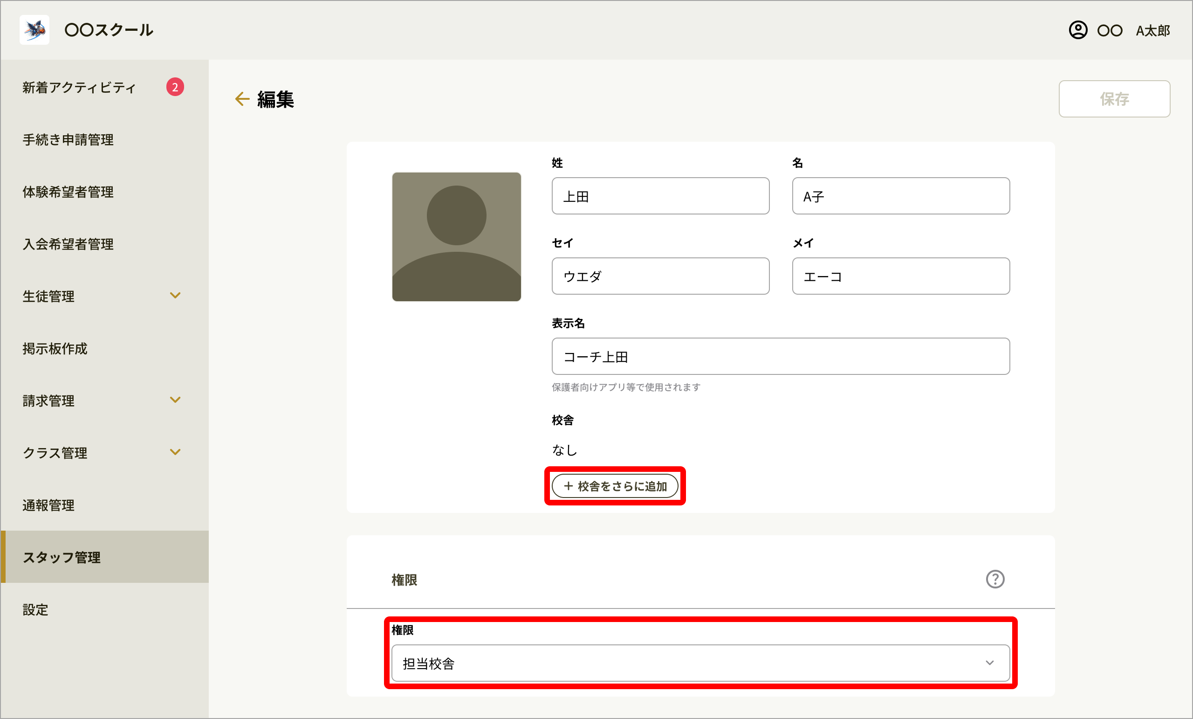Open the 権限 help question mark icon
Screen dimensions: 1193x719
point(995,579)
